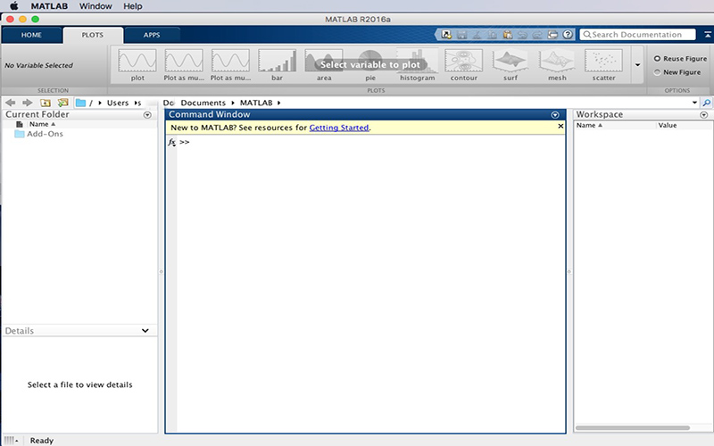Choose the surf plot type
Screen dimensions: 714x446
[x=511, y=65]
